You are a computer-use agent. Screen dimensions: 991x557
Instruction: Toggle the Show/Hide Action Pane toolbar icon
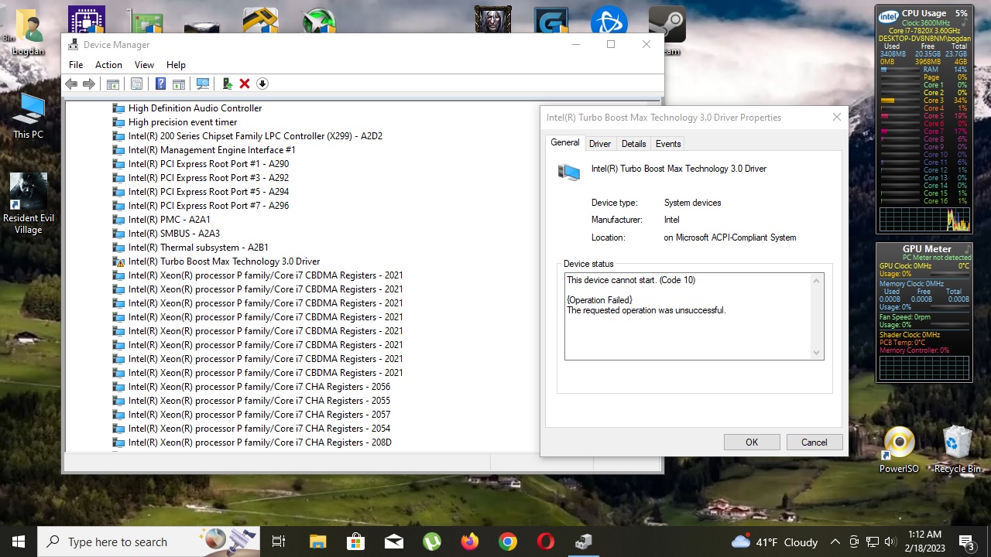pos(178,84)
